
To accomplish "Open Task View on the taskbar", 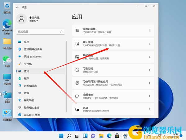I will [77, 136].
